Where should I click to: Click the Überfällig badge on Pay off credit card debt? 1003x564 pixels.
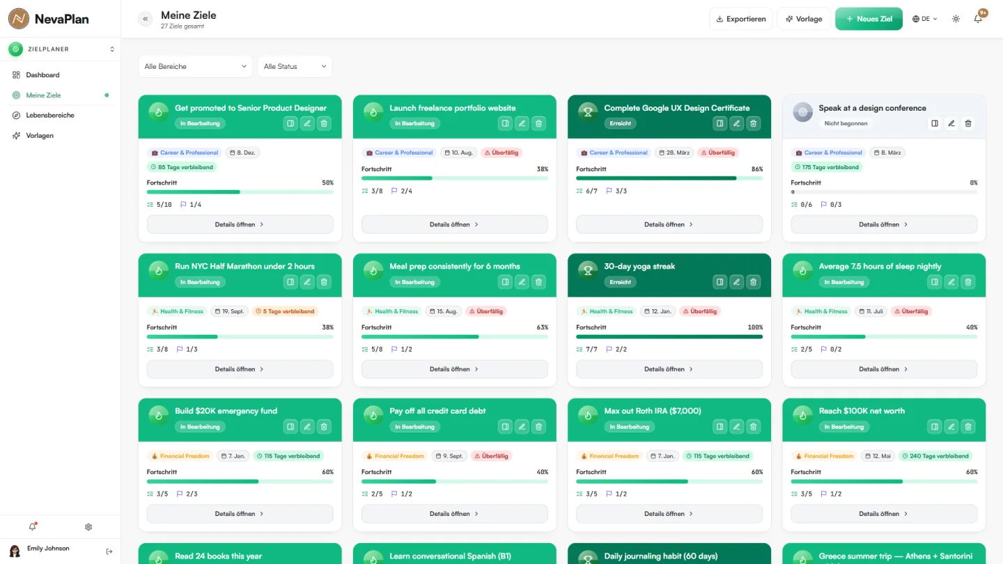coord(492,456)
